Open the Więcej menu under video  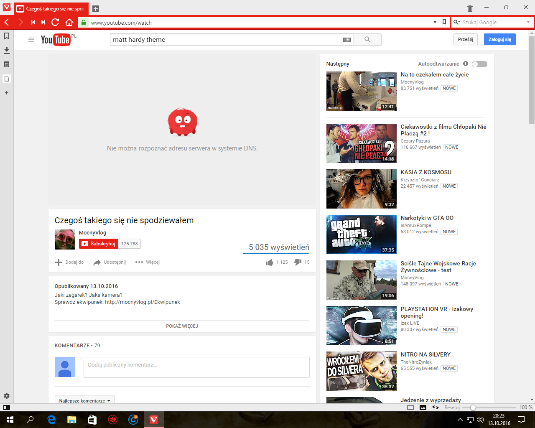(148, 262)
